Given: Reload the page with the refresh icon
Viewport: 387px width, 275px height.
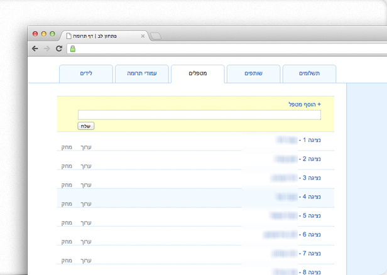Looking at the screenshot, I should 59,48.
